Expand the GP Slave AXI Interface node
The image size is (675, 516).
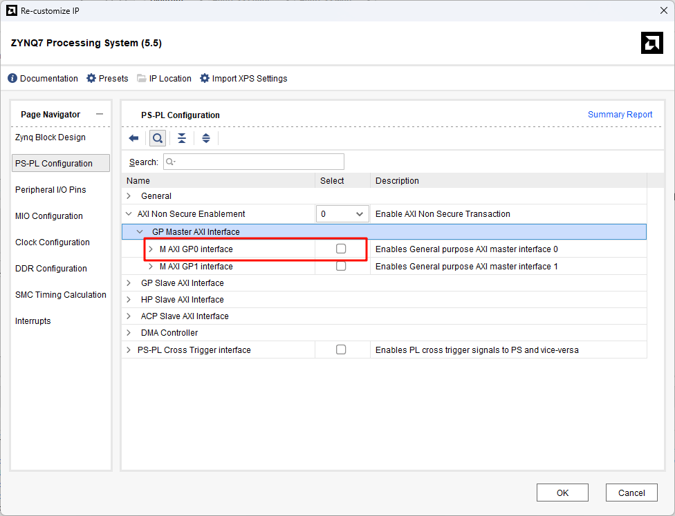point(129,283)
